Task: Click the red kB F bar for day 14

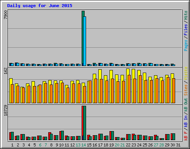Action: point(82,123)
